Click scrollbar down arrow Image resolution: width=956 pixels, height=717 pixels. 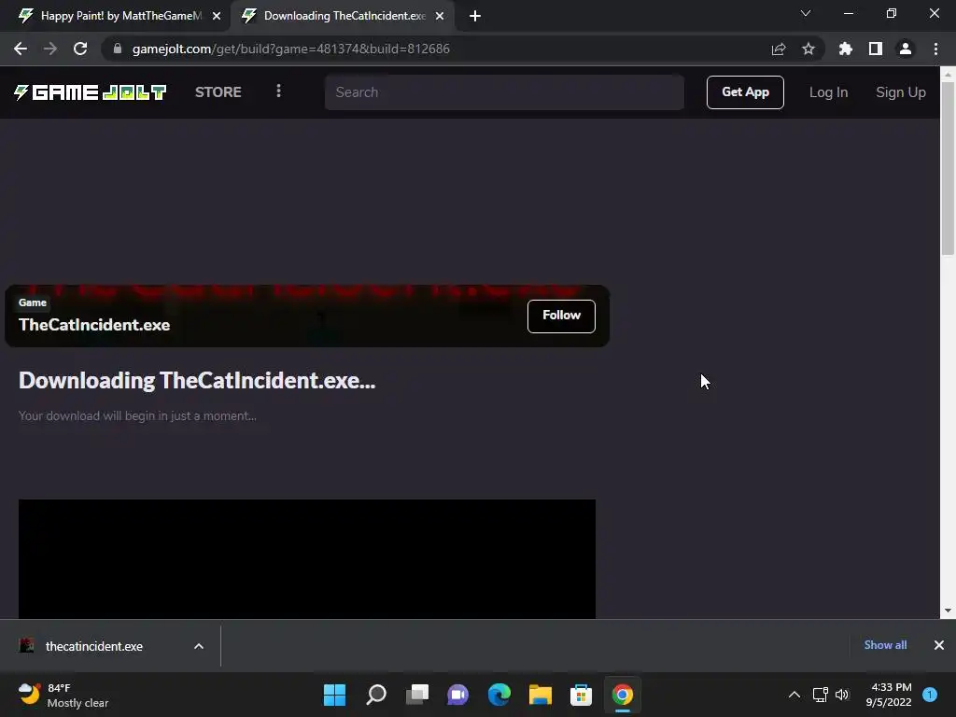tap(948, 611)
